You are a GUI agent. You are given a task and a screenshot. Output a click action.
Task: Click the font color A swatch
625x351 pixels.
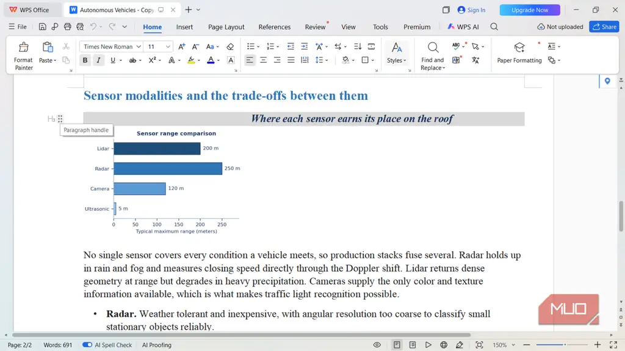click(x=211, y=60)
